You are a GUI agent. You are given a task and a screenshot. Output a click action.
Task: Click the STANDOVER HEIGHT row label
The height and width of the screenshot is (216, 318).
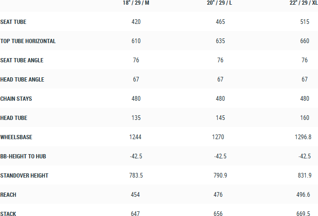click(24, 176)
